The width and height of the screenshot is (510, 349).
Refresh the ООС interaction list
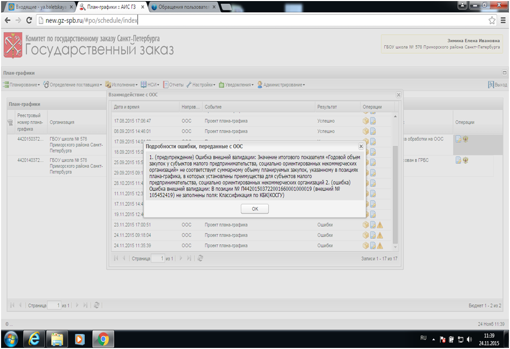[x=200, y=259]
